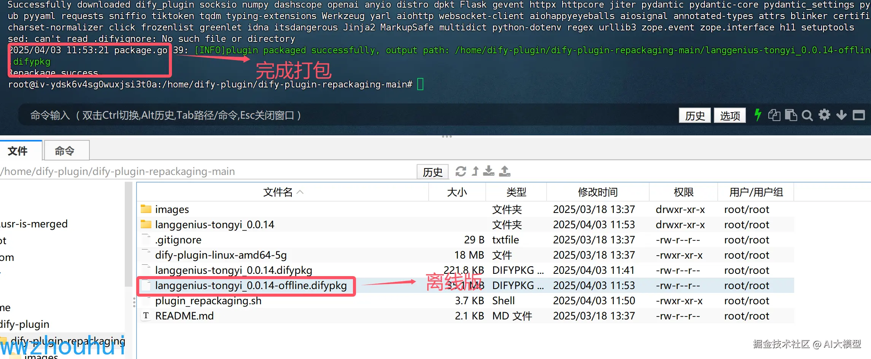Go to parent directory using the up-arrow icon
The width and height of the screenshot is (871, 359).
point(475,172)
